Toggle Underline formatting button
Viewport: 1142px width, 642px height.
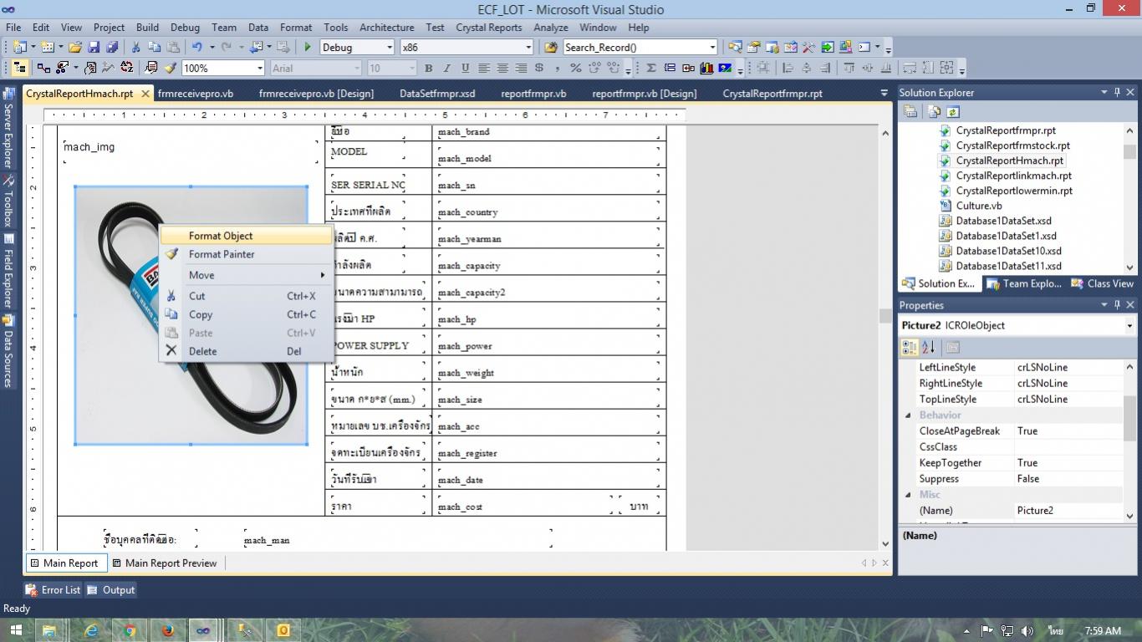pyautogui.click(x=466, y=68)
